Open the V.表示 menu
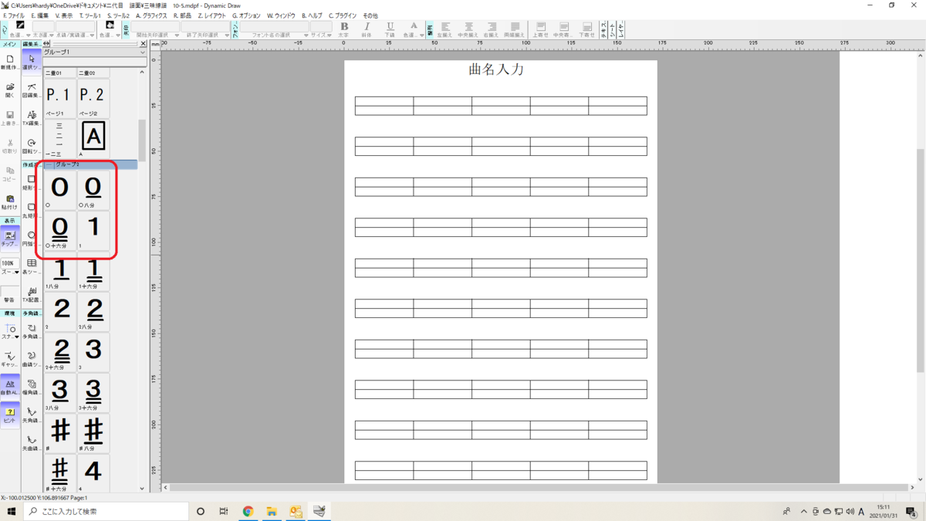 click(64, 15)
